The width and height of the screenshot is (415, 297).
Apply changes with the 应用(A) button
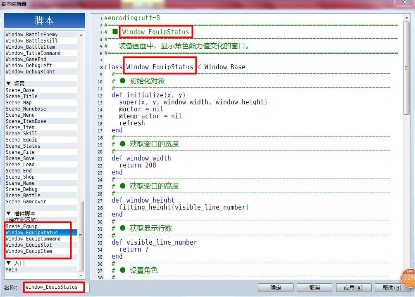tap(353, 288)
